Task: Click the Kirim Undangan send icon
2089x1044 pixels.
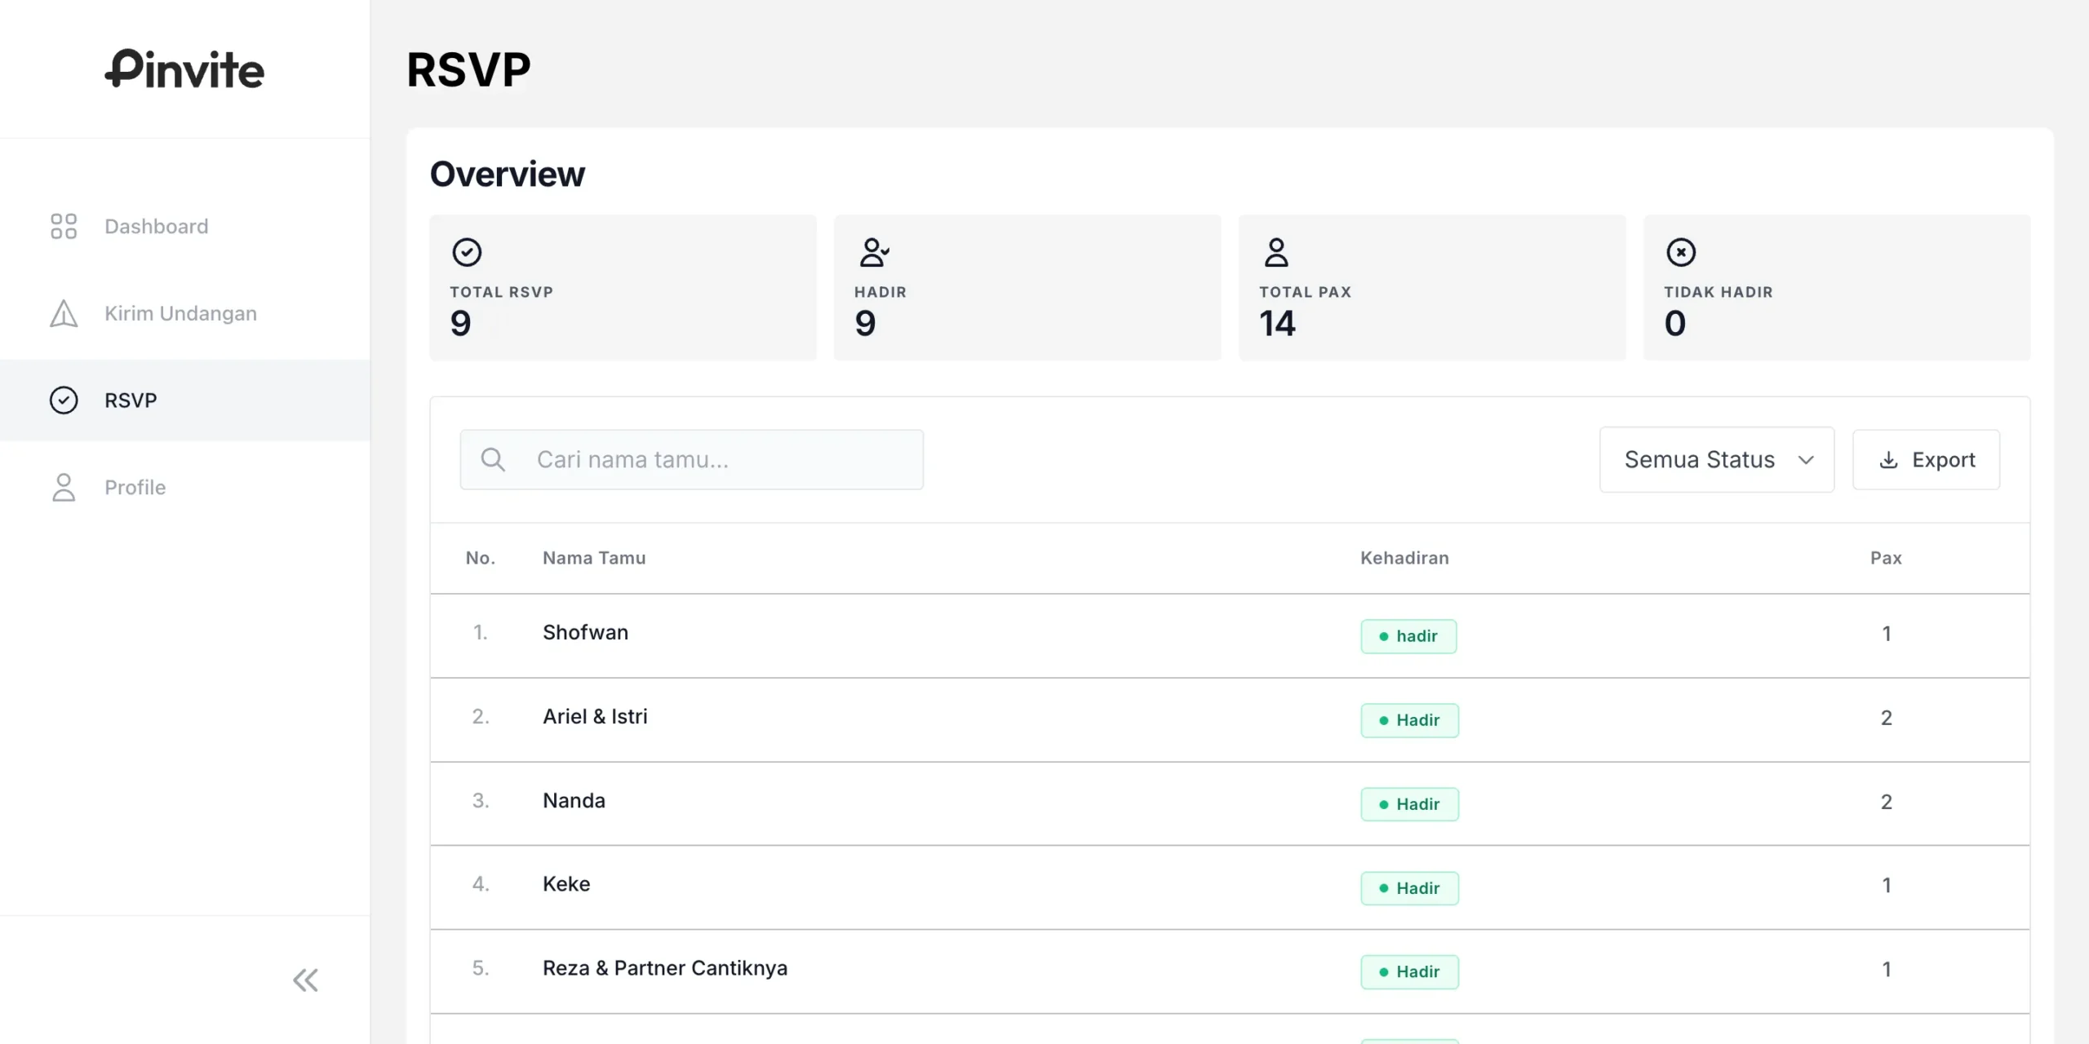Action: [x=64, y=313]
